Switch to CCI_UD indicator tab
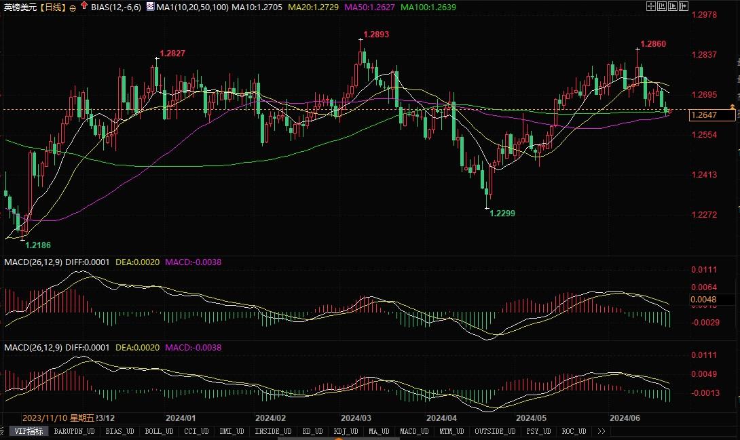The width and height of the screenshot is (740, 440). pyautogui.click(x=196, y=431)
